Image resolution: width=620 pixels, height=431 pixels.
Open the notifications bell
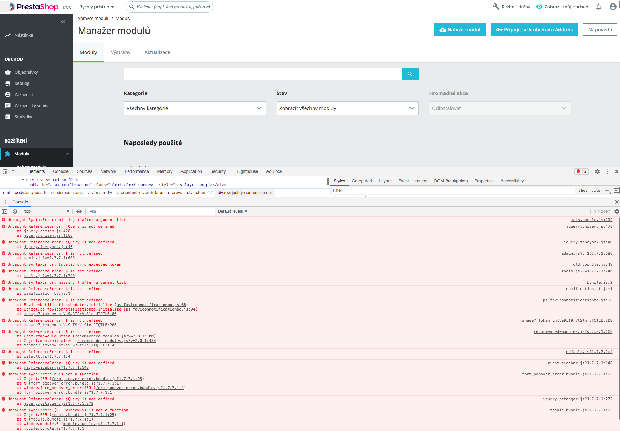tap(599, 7)
